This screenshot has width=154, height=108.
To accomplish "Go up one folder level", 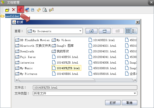I will click(92, 31).
